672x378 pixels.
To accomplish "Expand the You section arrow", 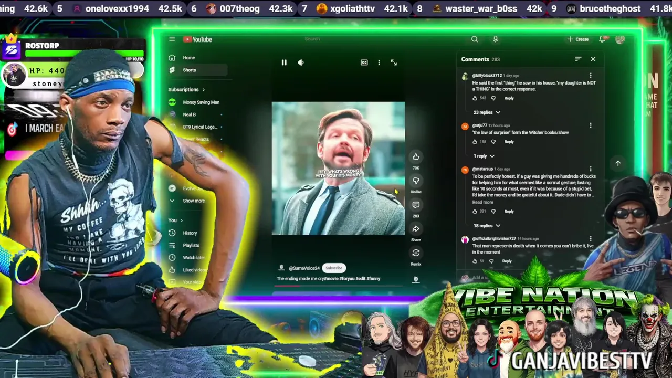I will (182, 220).
